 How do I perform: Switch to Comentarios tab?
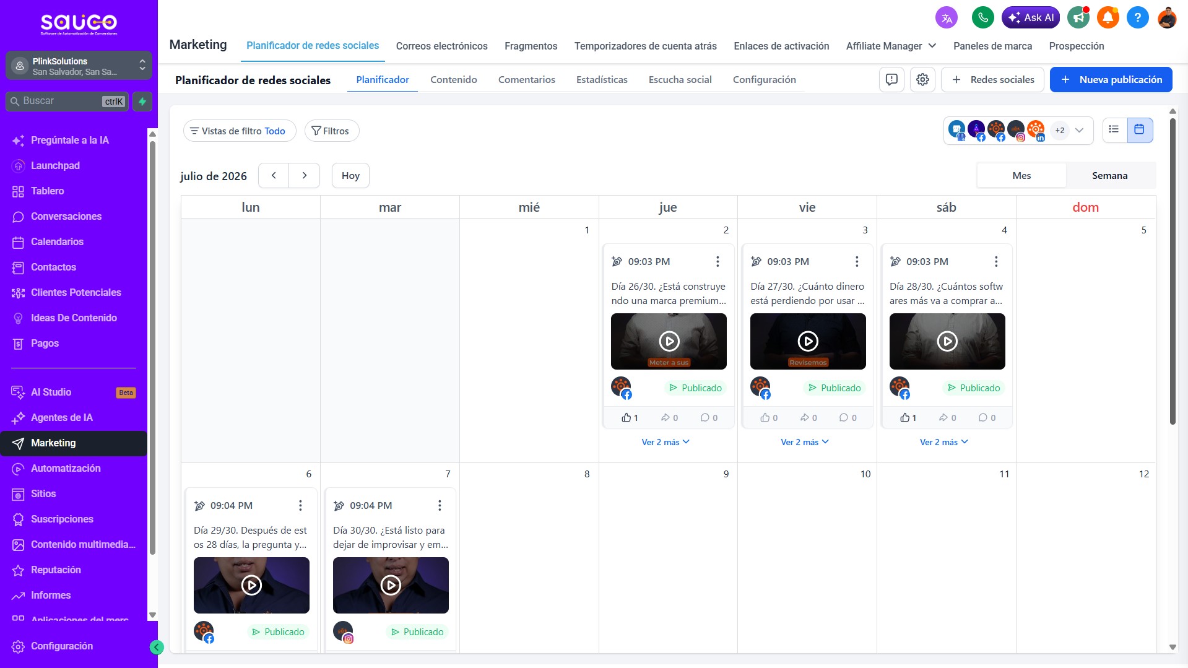(527, 80)
